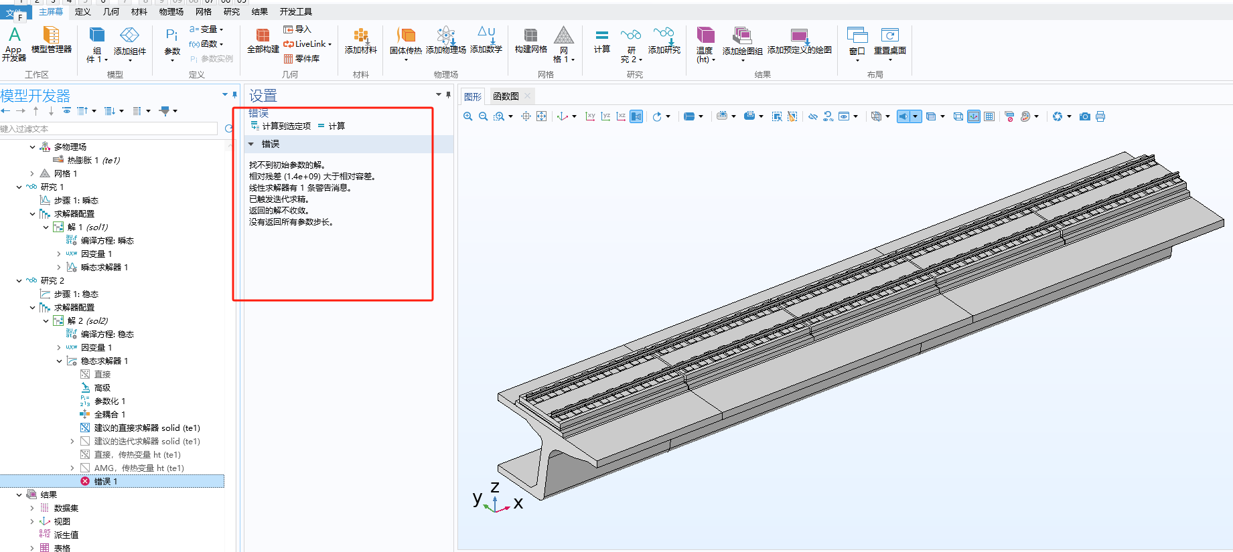Toggle the axis orientation display button
Screen dimensions: 1233x552
(x=974, y=116)
